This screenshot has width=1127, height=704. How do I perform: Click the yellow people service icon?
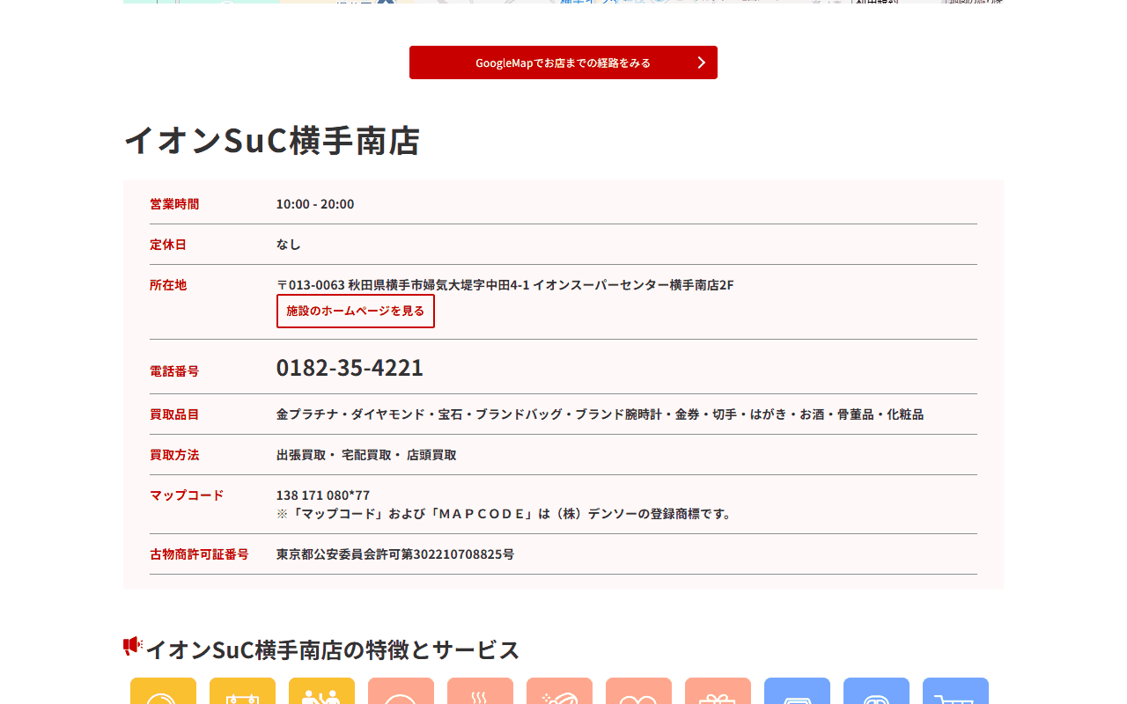pyautogui.click(x=321, y=691)
